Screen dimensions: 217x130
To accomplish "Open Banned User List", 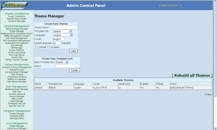I will coord(17,106).
